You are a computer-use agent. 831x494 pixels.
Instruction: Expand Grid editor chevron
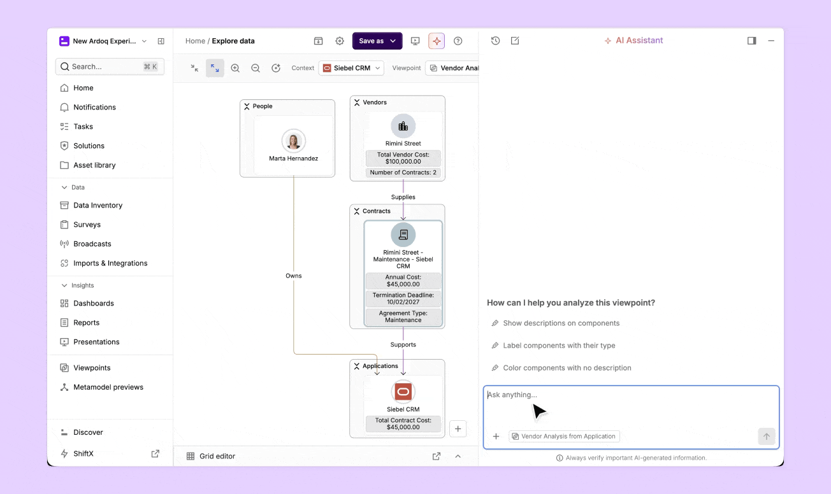[x=458, y=456]
